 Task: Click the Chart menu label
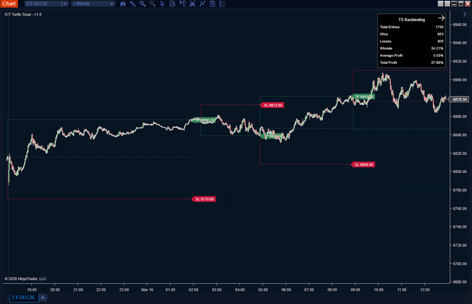pyautogui.click(x=9, y=4)
